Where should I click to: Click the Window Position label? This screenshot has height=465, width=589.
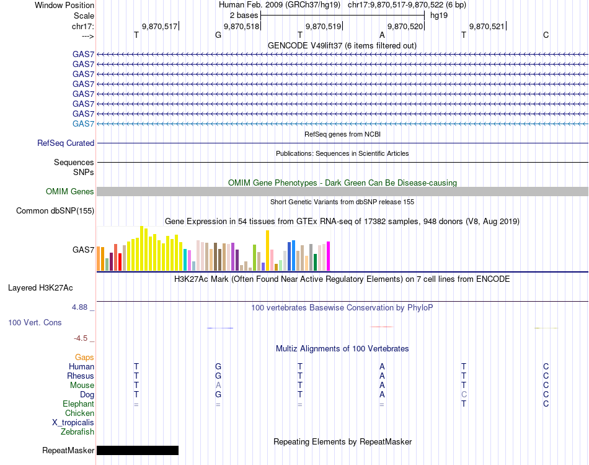point(64,5)
